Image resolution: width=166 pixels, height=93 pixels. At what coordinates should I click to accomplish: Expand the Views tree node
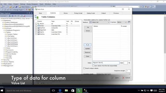click(x=4, y=48)
